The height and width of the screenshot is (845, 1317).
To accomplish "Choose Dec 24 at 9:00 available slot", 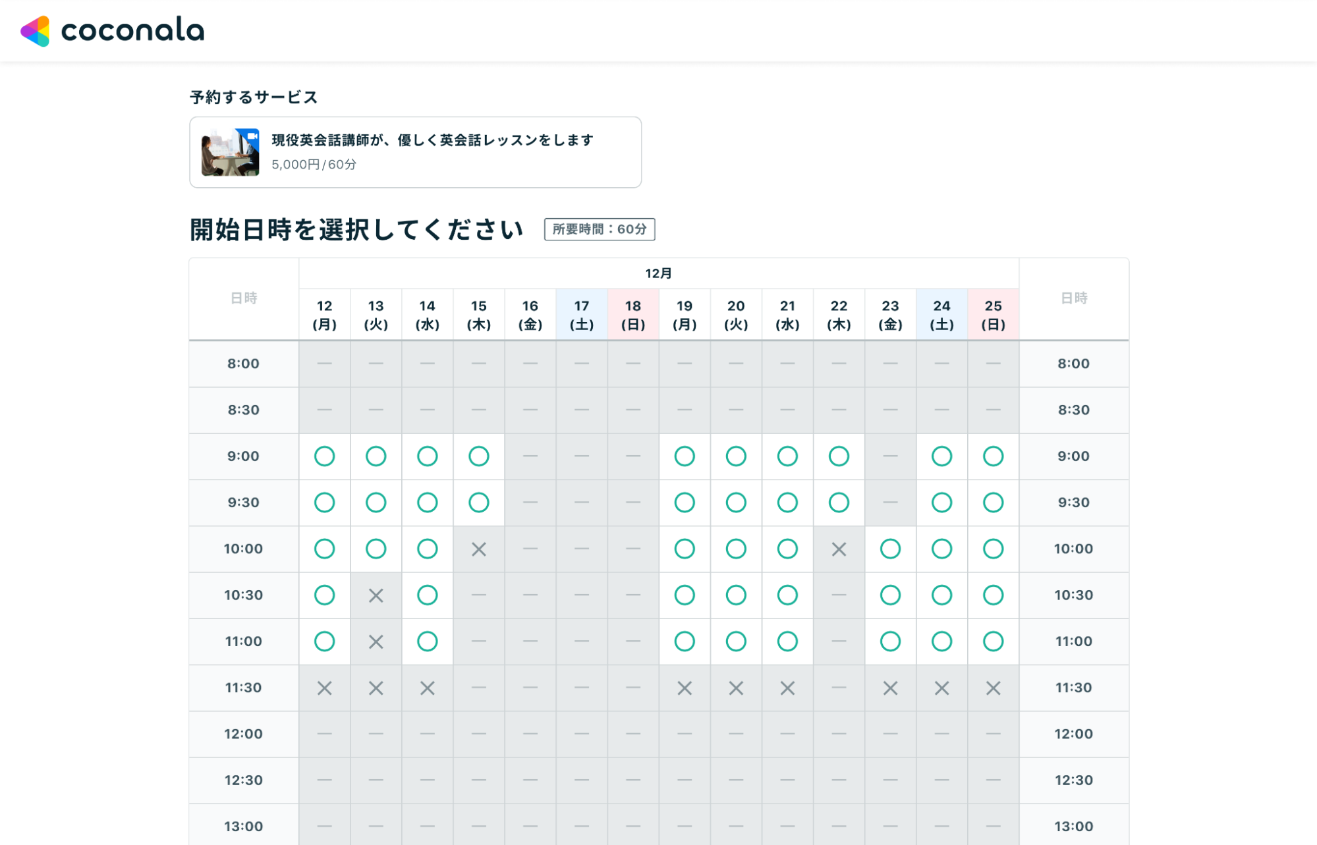I will (941, 456).
